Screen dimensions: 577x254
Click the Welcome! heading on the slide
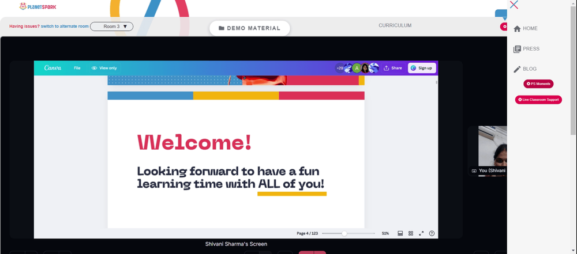(194, 142)
